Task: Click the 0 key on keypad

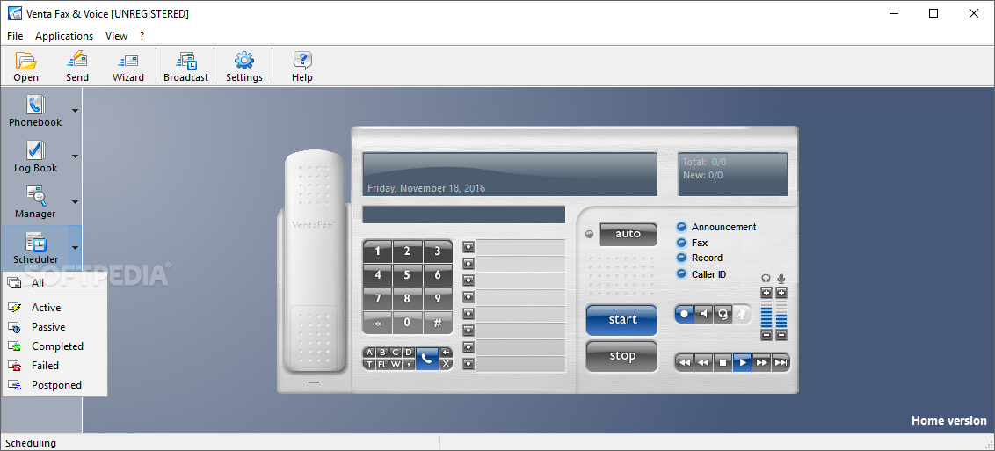Action: 407,323
